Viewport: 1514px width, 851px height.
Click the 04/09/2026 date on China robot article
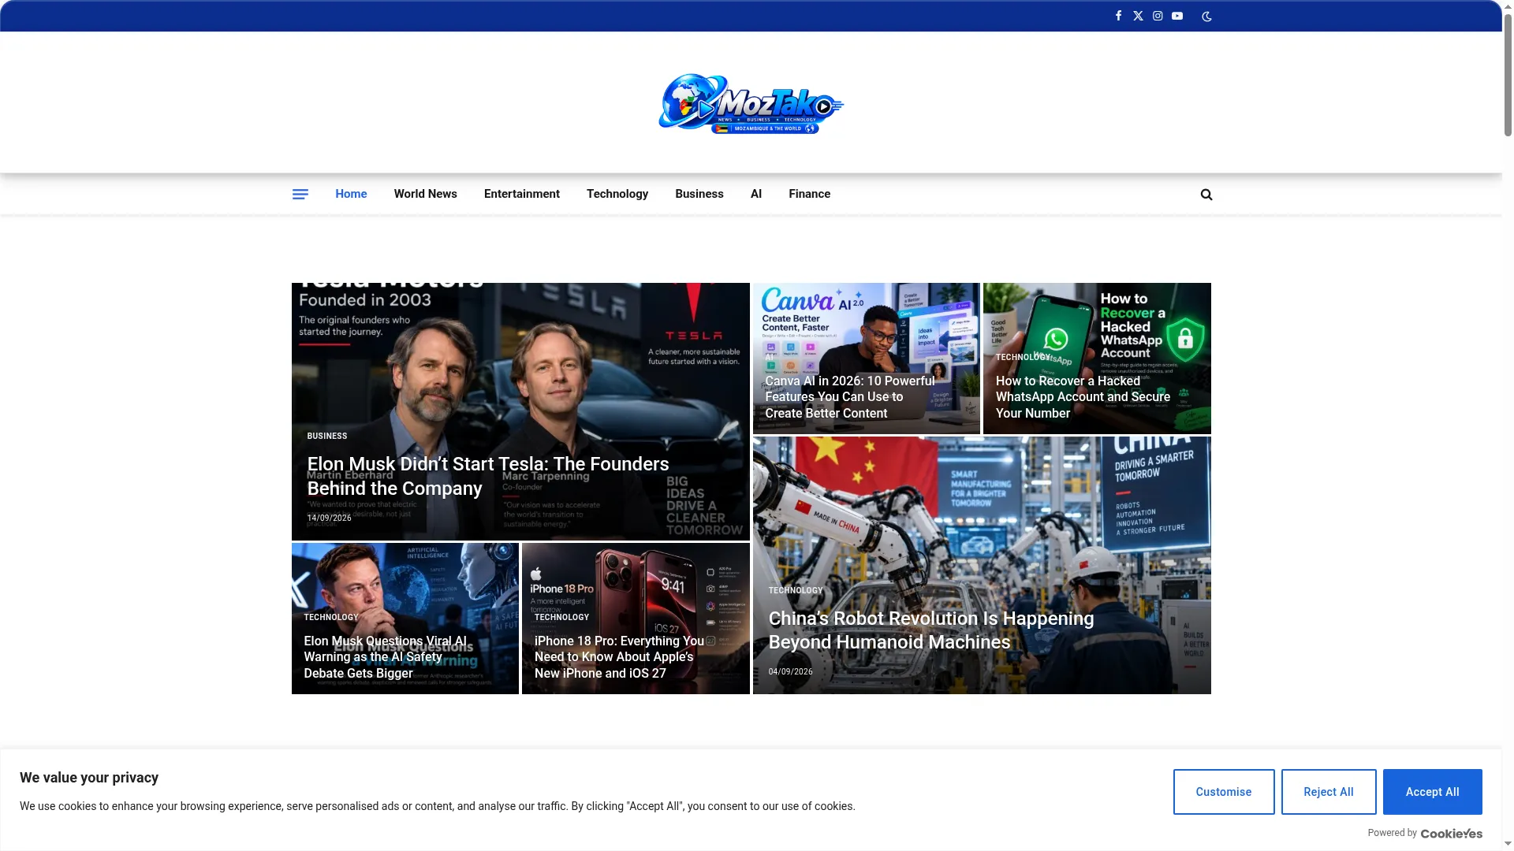(x=791, y=671)
